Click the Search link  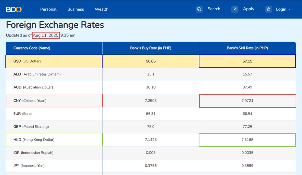[214, 9]
